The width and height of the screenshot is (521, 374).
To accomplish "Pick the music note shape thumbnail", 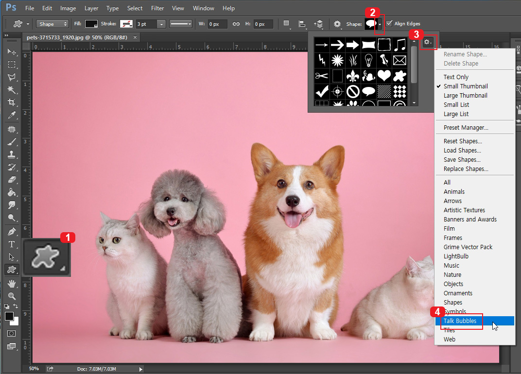I will 399,45.
